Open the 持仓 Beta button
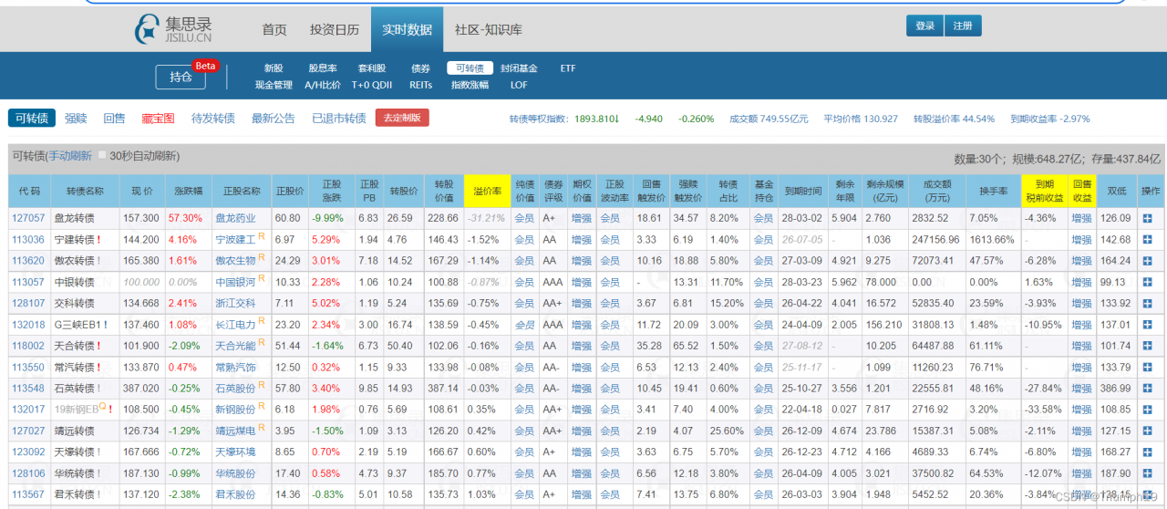This screenshot has height=509, width=1167. click(181, 78)
